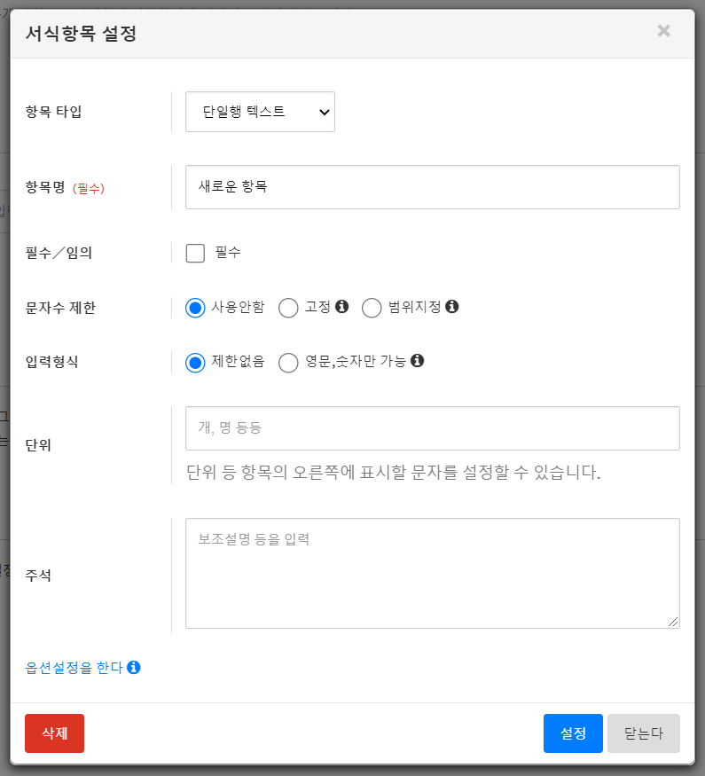Focus the 단위 input field
705x776 pixels.
tap(432, 428)
